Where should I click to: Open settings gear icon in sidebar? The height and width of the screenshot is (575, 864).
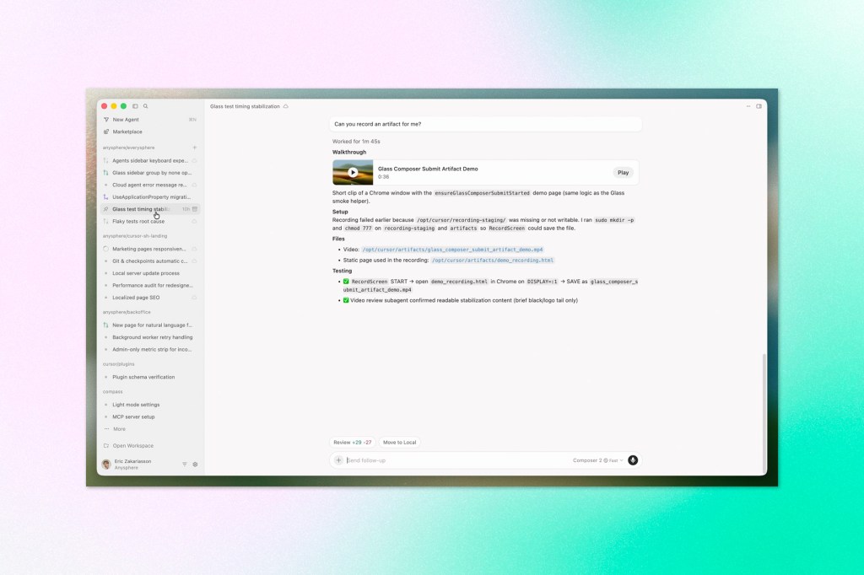tap(195, 465)
